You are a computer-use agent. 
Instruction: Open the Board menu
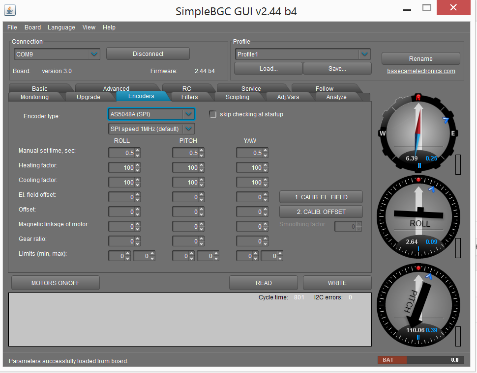pyautogui.click(x=32, y=27)
